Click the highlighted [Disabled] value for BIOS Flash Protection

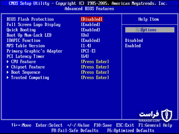[92, 19]
